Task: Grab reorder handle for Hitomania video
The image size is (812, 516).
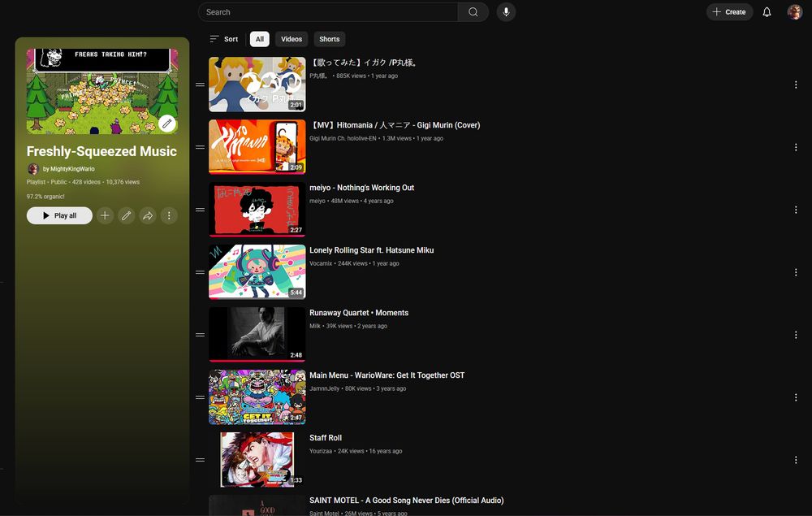Action: point(200,147)
